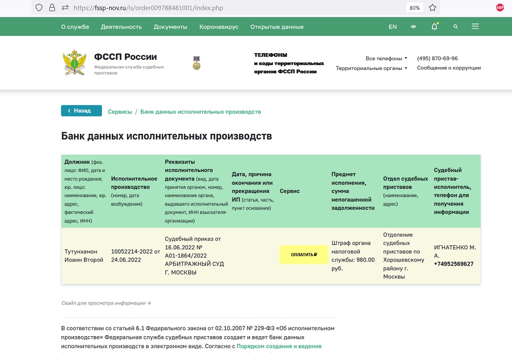Open the hamburger menu in green bar
Viewport: 512px width, 353px height.
pos(475,27)
